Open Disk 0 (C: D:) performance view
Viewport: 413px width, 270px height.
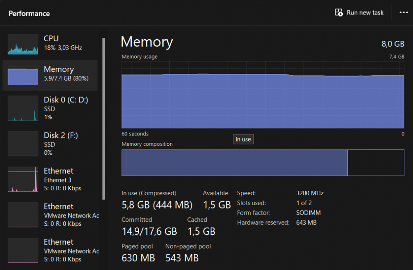point(50,109)
